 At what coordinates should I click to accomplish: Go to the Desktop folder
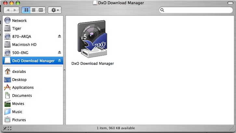click(x=19, y=80)
